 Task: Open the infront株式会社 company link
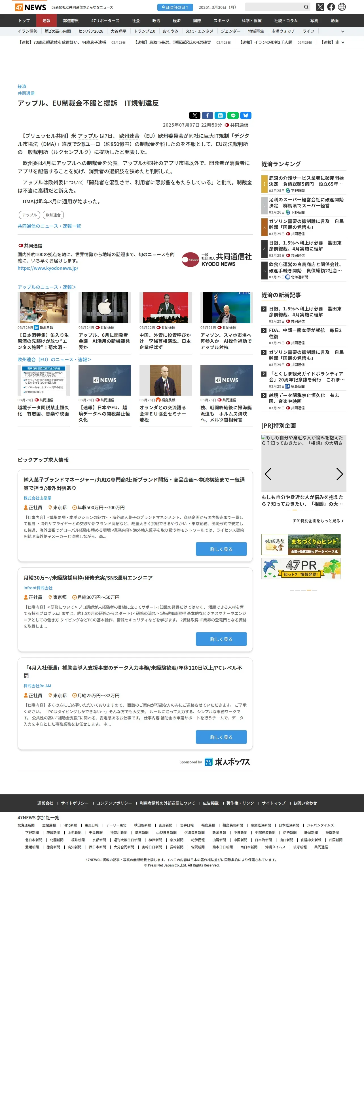coord(38,588)
